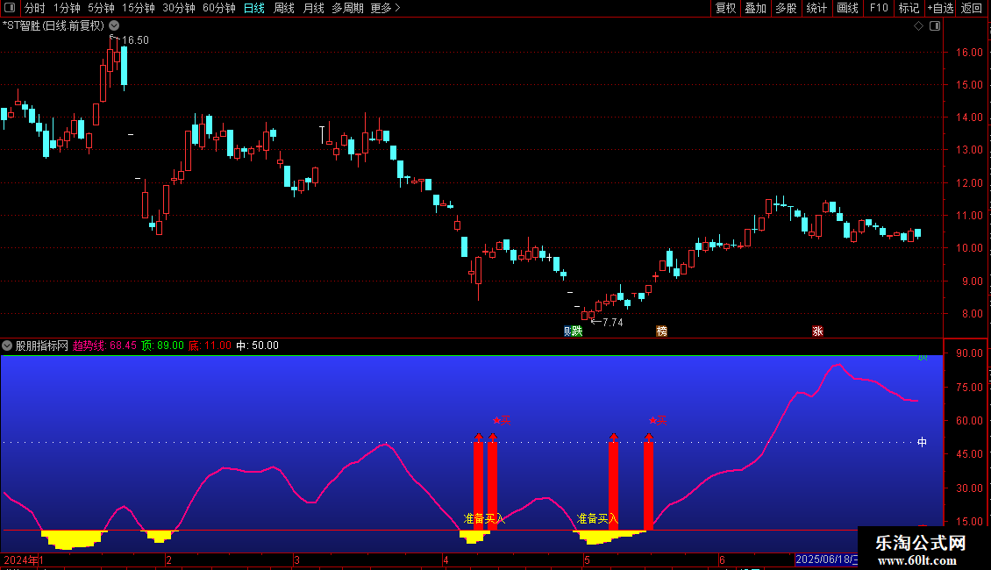Toggle the side panel layout icon
Viewport: 991px width, 570px height.
tap(935, 26)
